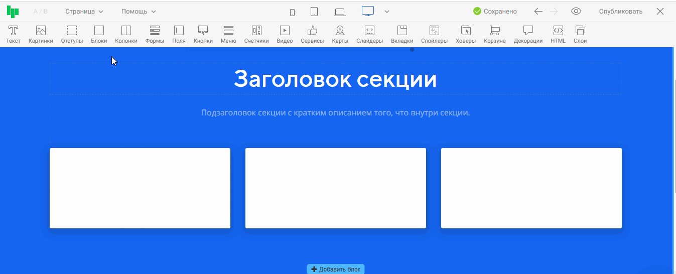Expand the device viewport chevron
This screenshot has height=274, width=676.
click(387, 12)
